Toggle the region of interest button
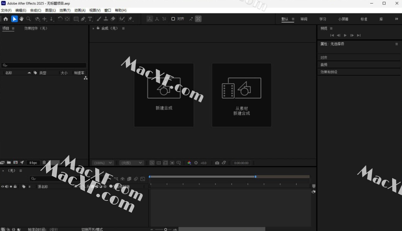402x231 pixels. coord(172,163)
